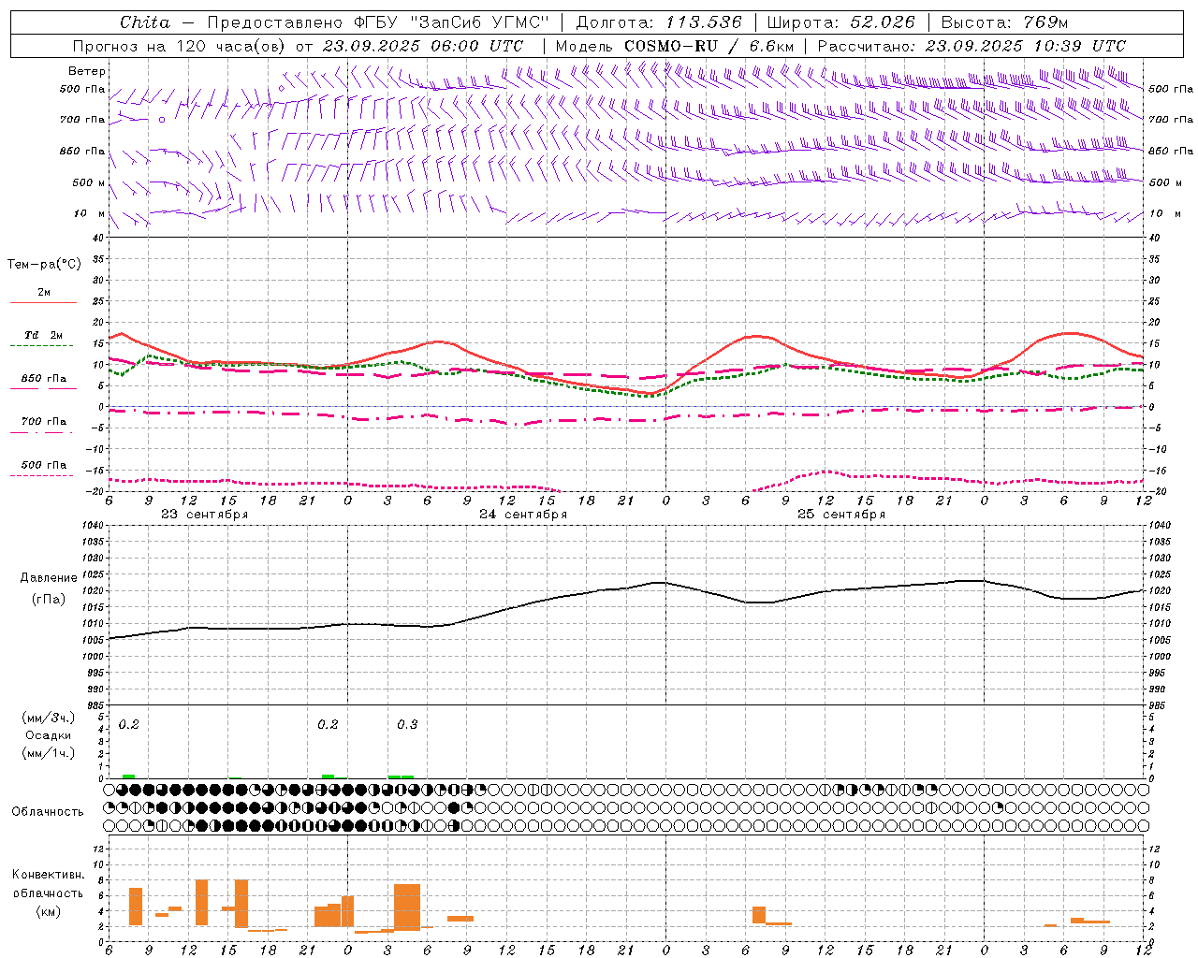Select the left "500 м" wind level label
Viewport: 1198px width, 958px height.
(89, 182)
